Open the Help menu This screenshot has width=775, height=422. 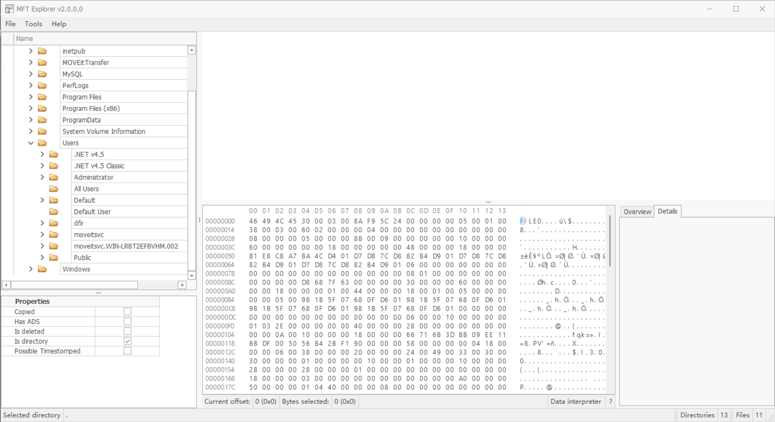click(59, 24)
